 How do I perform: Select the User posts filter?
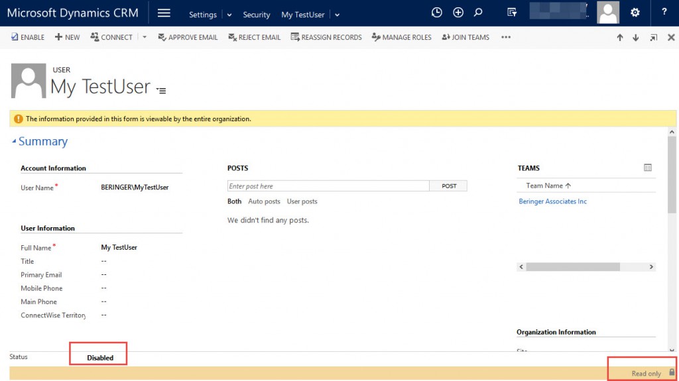pos(302,201)
